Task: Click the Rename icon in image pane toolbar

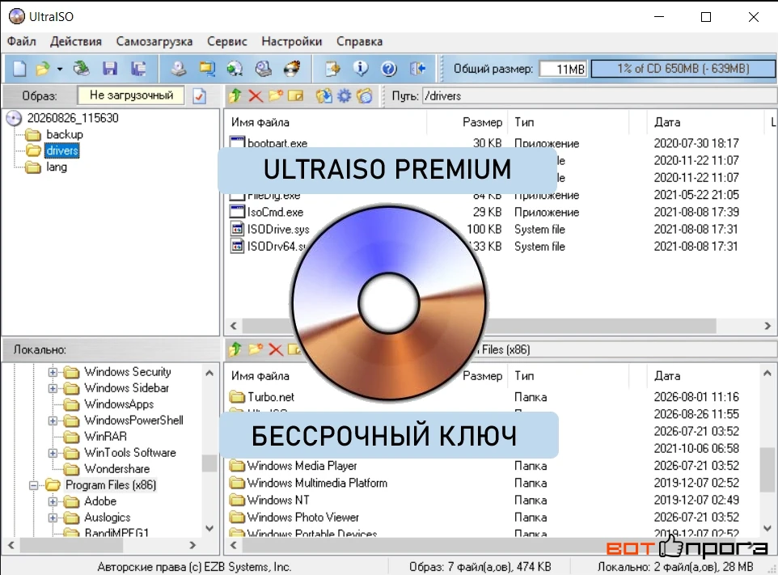Action: (296, 95)
